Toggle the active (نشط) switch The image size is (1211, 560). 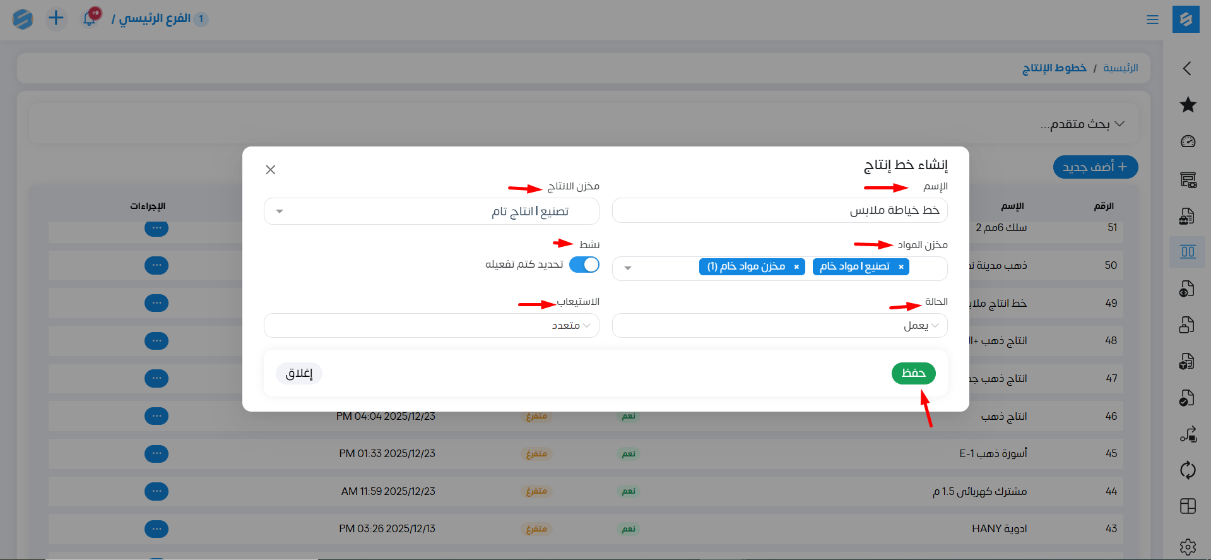(584, 265)
